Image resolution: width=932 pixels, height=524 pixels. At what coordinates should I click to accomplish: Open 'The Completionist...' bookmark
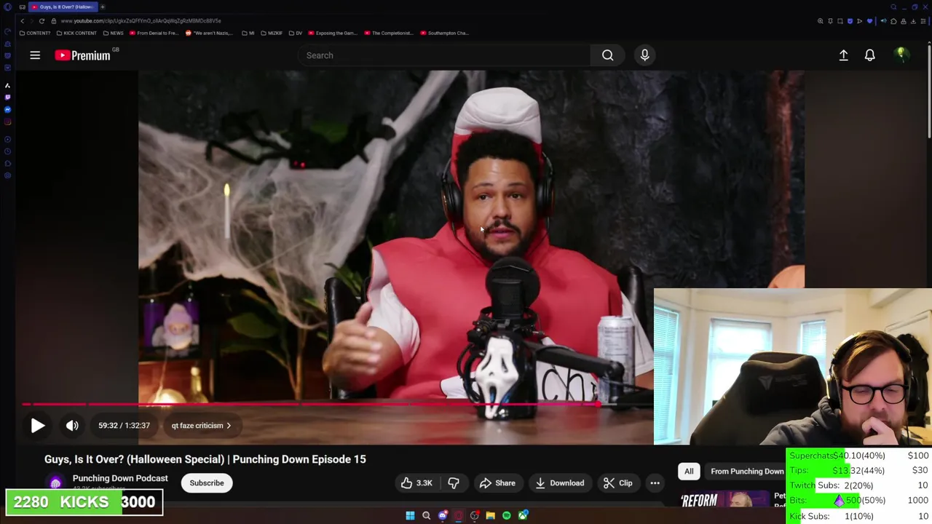tap(389, 33)
